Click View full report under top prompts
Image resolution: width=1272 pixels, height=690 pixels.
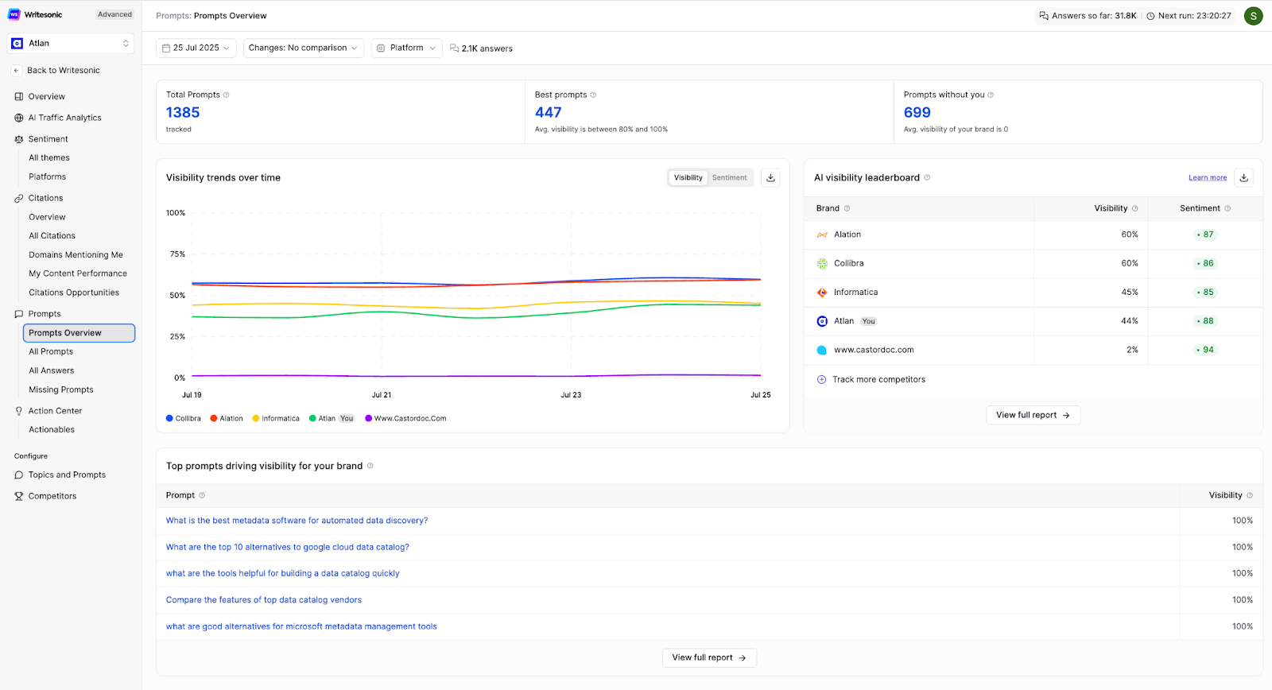click(x=709, y=658)
